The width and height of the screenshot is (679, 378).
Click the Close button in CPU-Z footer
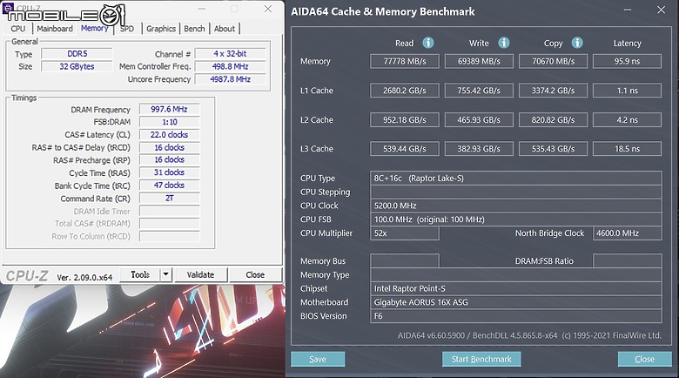coord(255,274)
